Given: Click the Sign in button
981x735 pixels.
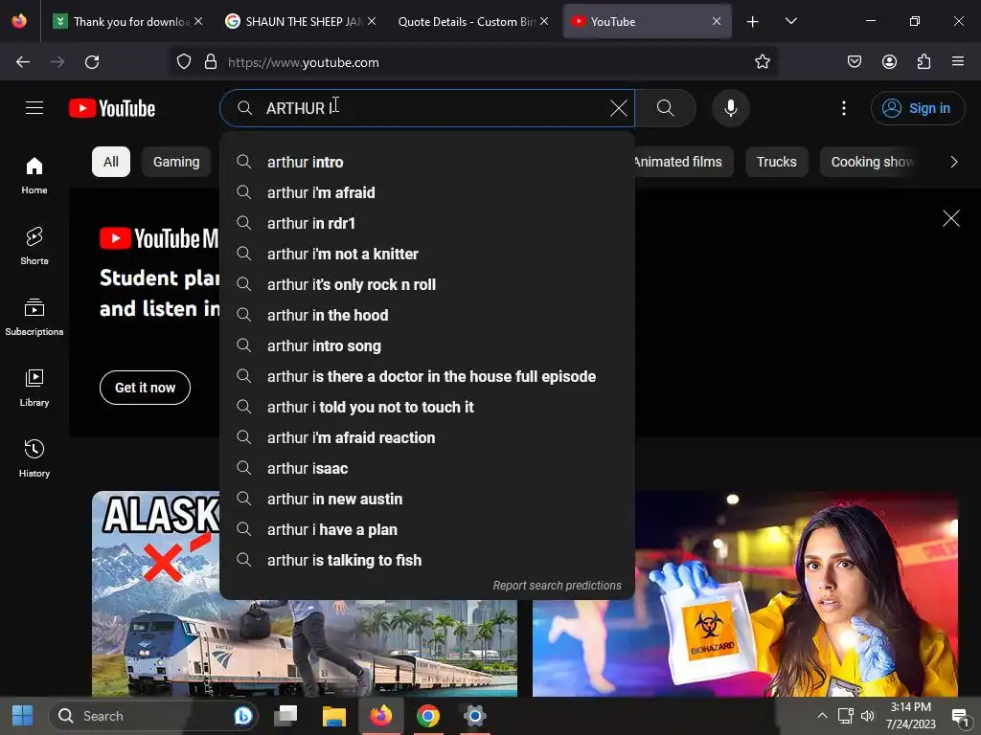Looking at the screenshot, I should click(917, 108).
